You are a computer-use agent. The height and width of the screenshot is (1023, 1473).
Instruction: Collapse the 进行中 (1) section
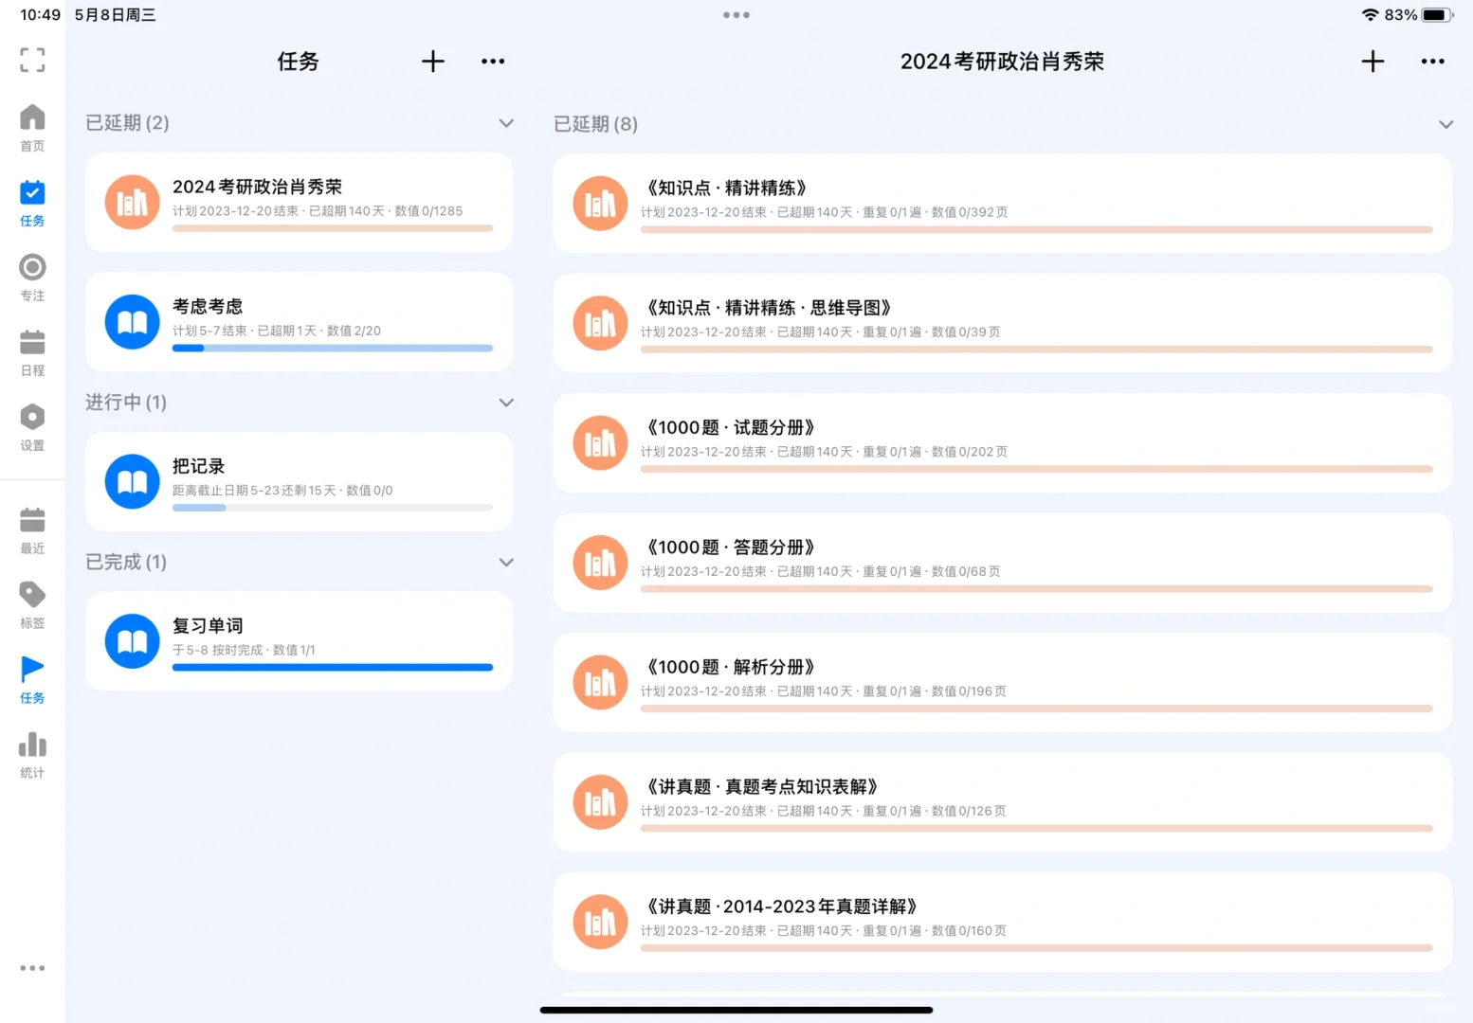[506, 403]
